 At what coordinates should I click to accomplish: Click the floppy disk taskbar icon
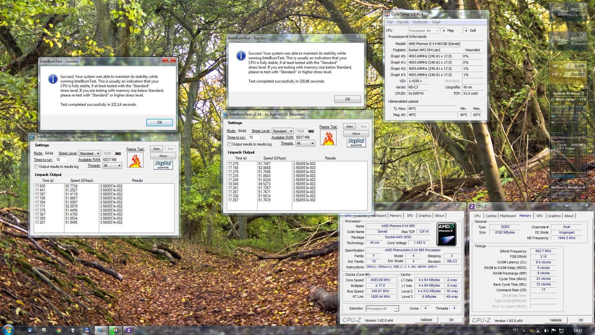click(87, 330)
